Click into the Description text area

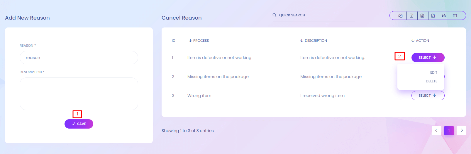coord(79,94)
